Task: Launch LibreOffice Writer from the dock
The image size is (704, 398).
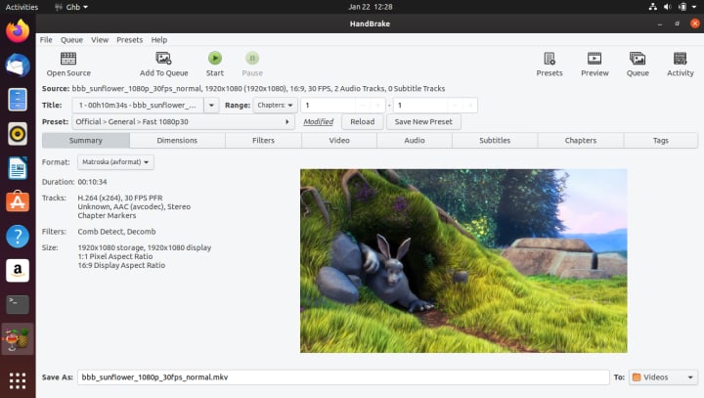Action: coord(18,168)
